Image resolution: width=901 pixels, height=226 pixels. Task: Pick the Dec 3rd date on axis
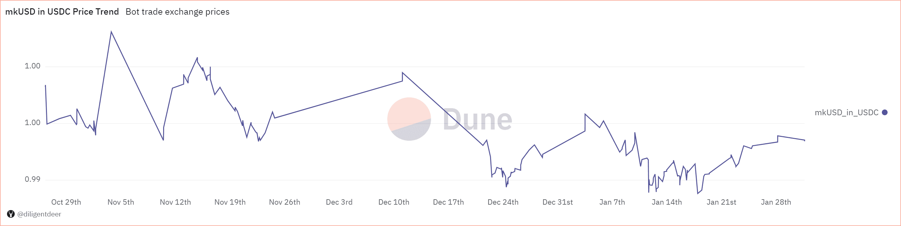(339, 202)
